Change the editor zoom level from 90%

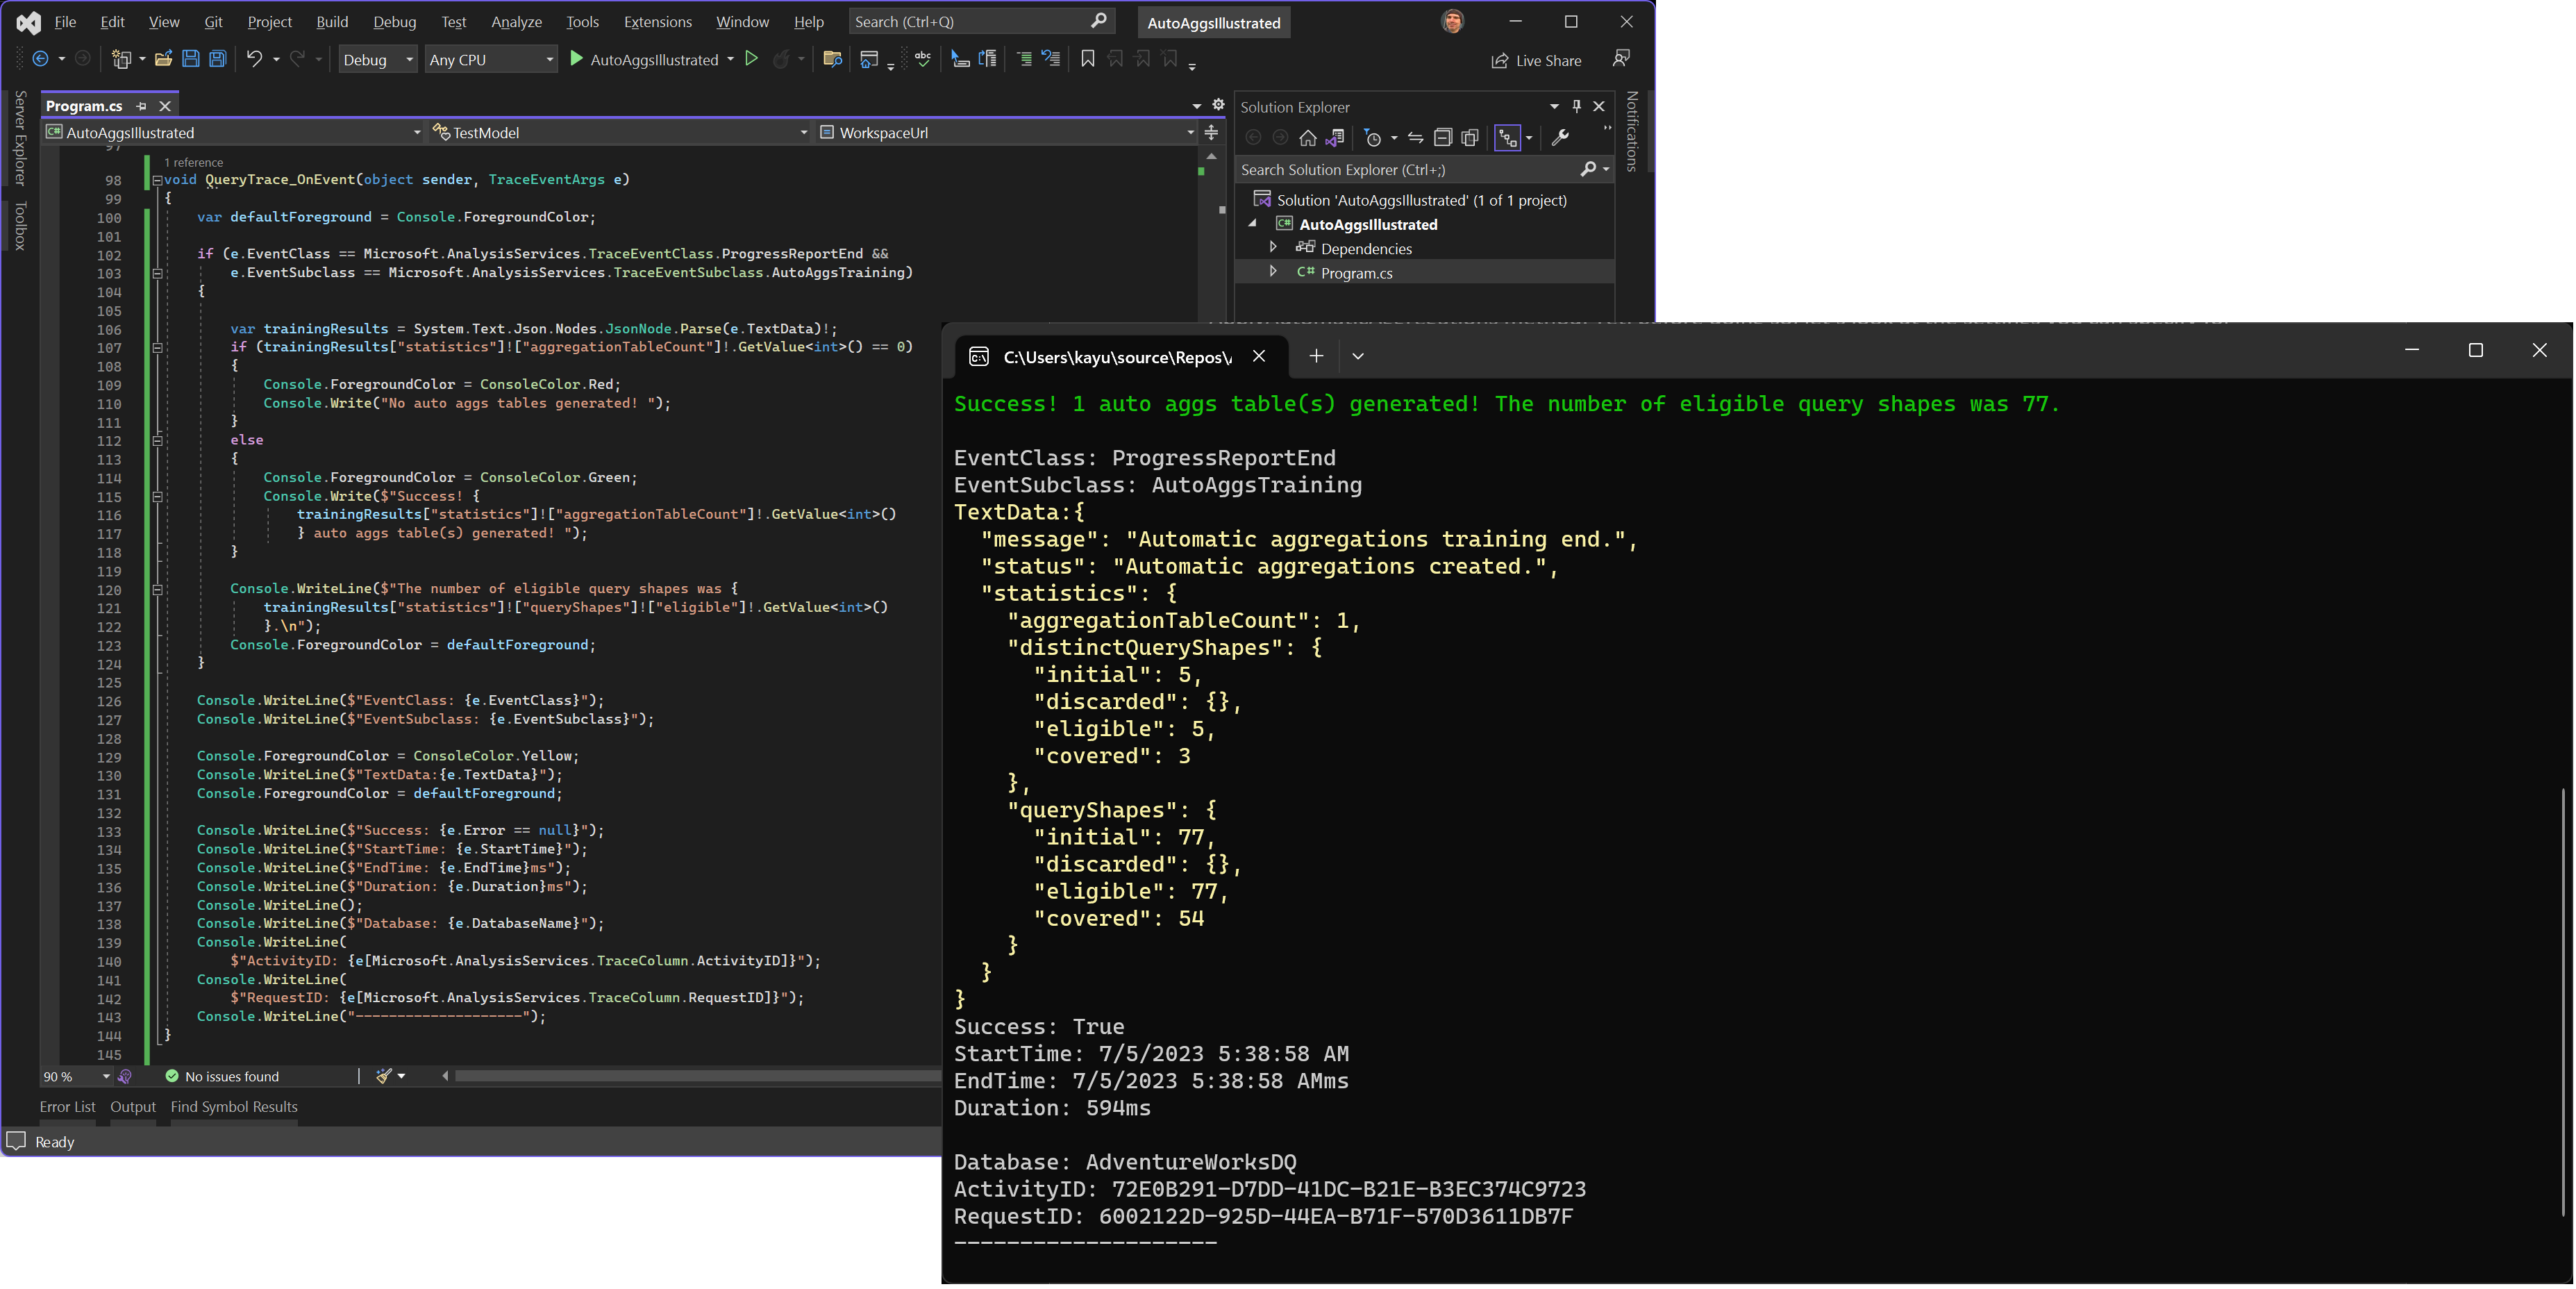click(x=75, y=1076)
